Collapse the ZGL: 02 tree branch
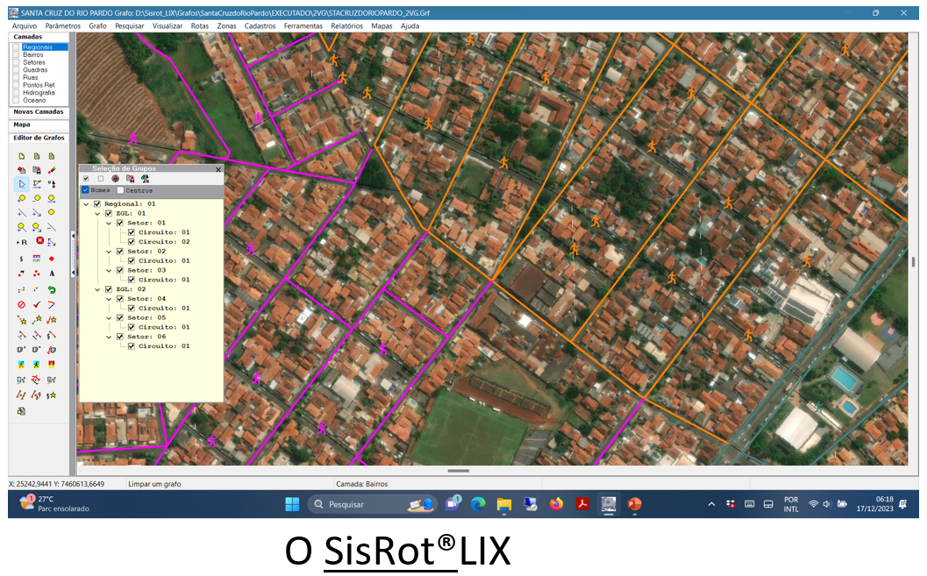The width and height of the screenshot is (927, 576). point(97,289)
